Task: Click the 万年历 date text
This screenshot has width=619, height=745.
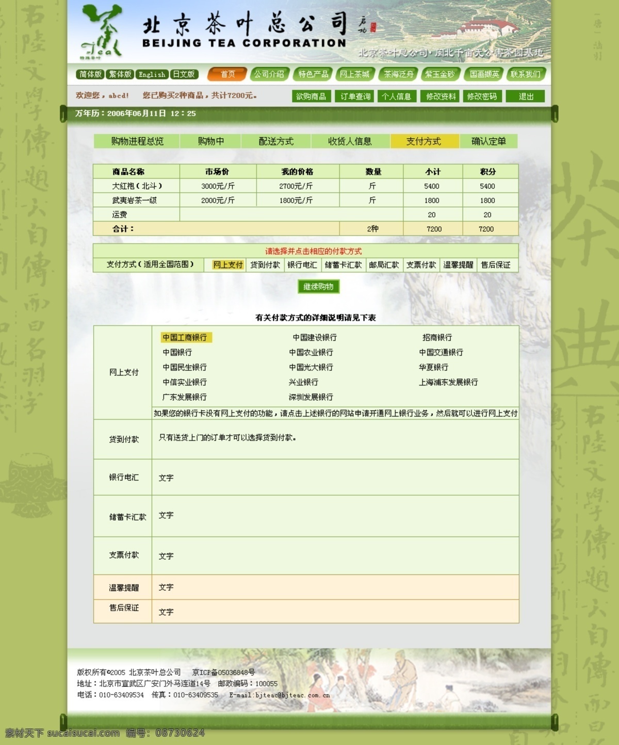Action: click(136, 113)
